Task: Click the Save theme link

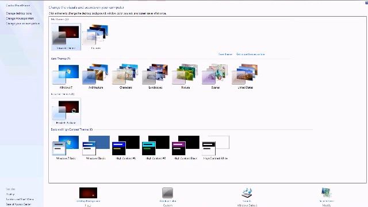Action: click(225, 54)
